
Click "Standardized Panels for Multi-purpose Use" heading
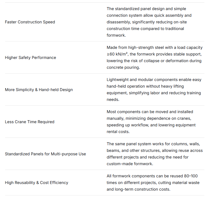coord(45,154)
